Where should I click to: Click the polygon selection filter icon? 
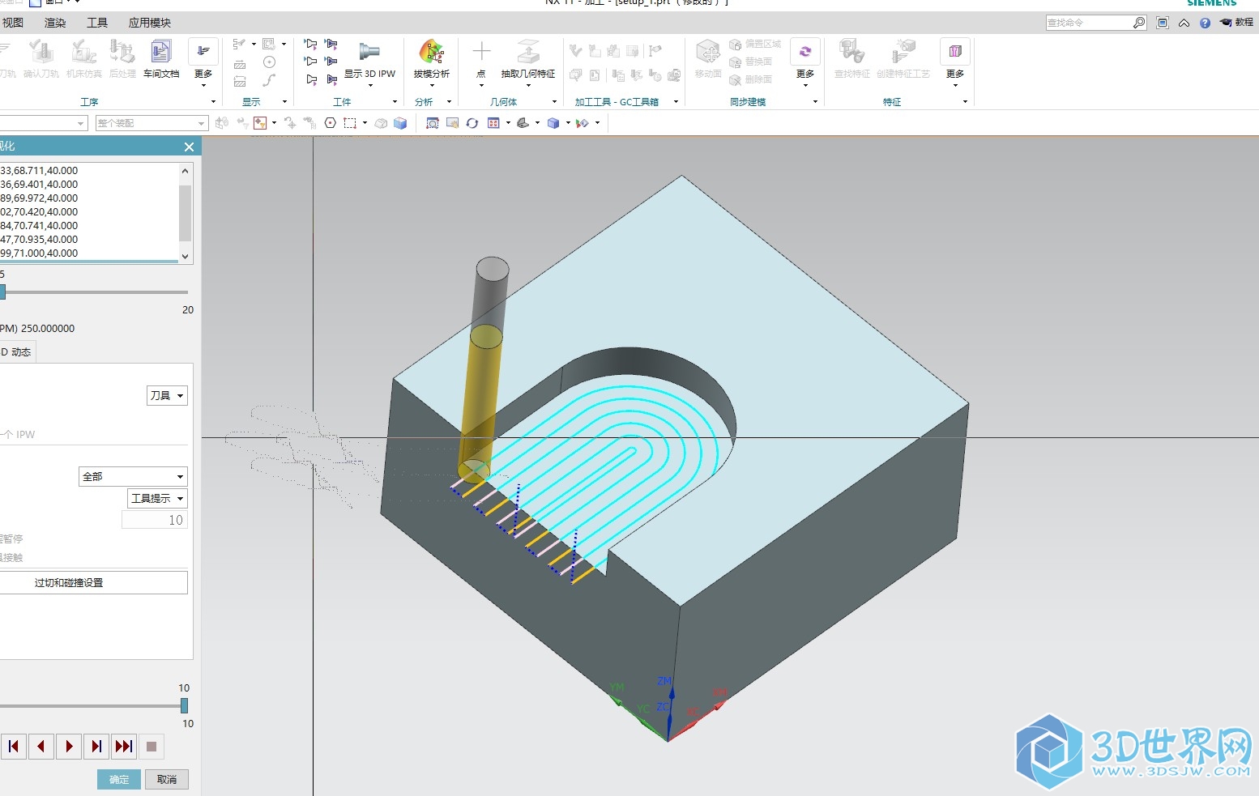[x=330, y=123]
